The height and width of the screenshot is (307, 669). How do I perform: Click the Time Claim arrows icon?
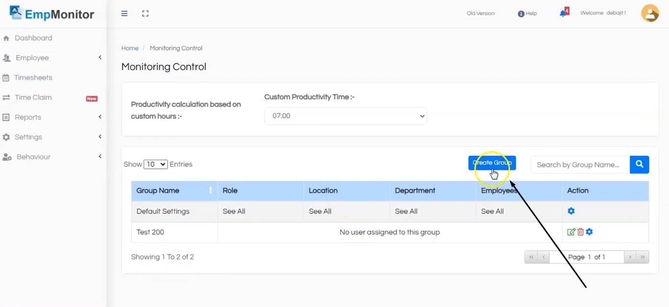[6, 97]
